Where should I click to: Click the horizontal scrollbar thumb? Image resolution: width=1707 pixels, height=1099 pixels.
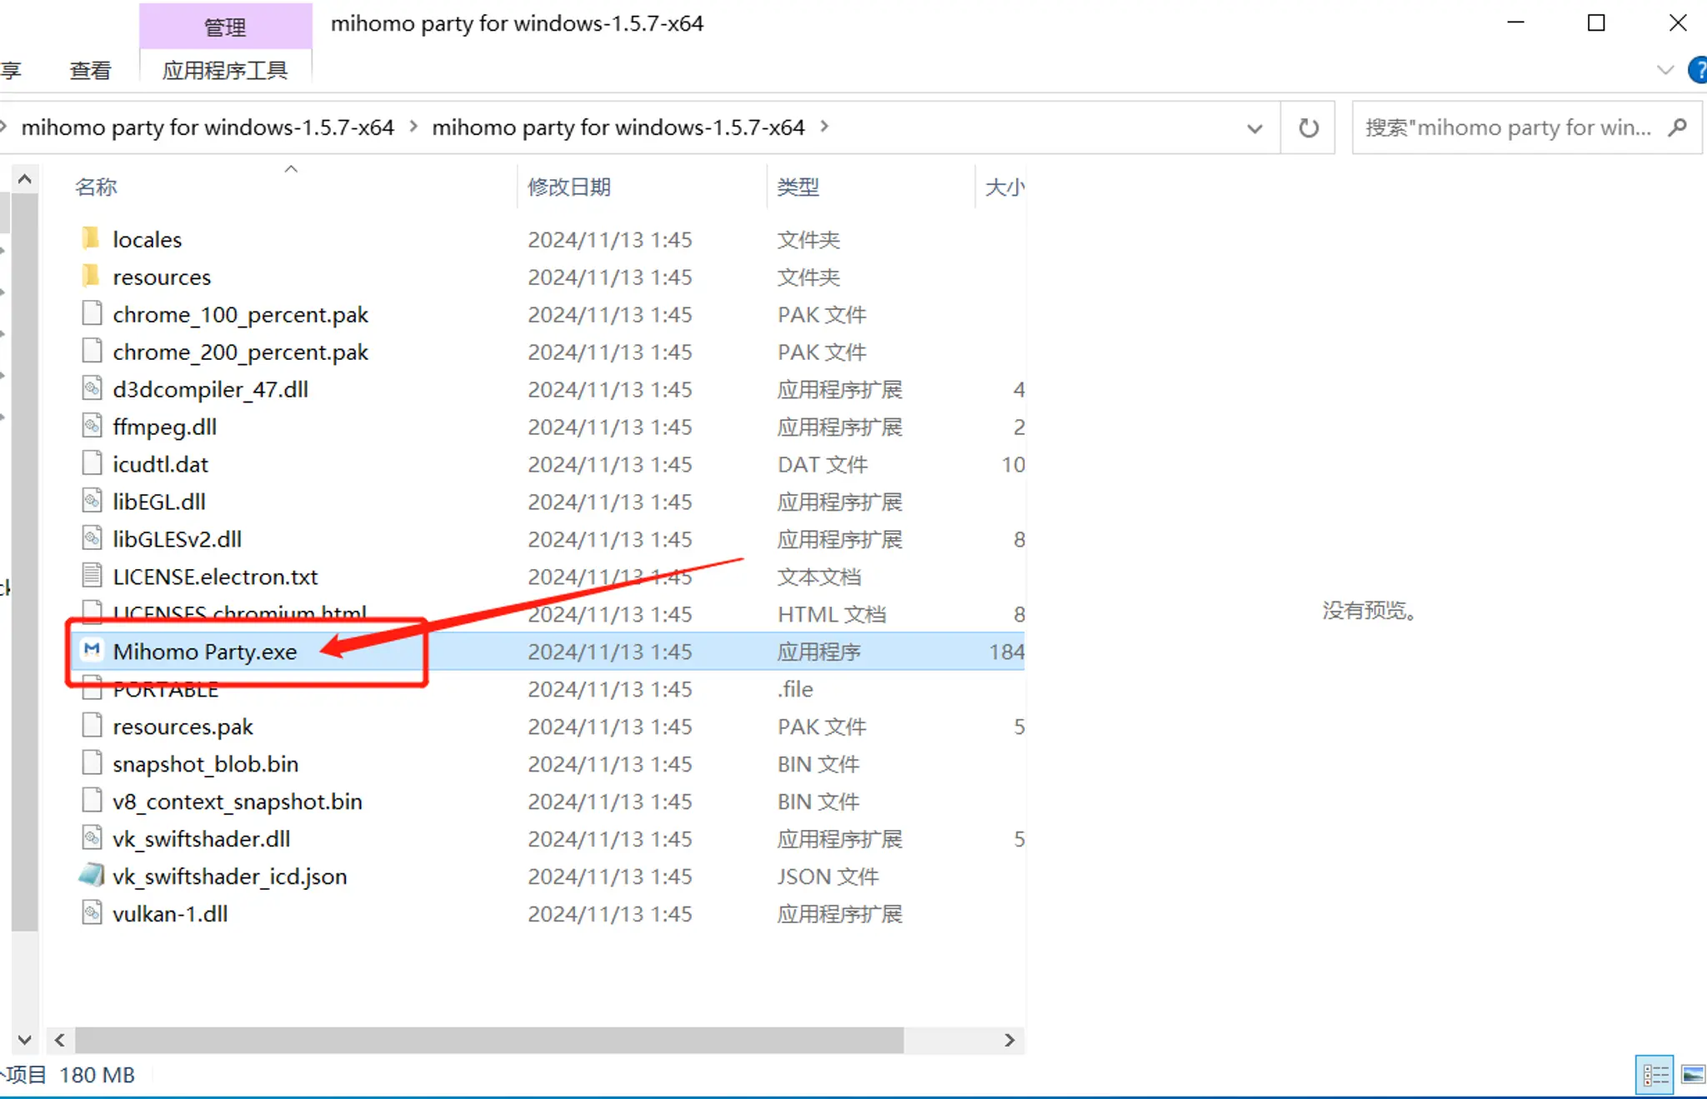(x=488, y=1040)
